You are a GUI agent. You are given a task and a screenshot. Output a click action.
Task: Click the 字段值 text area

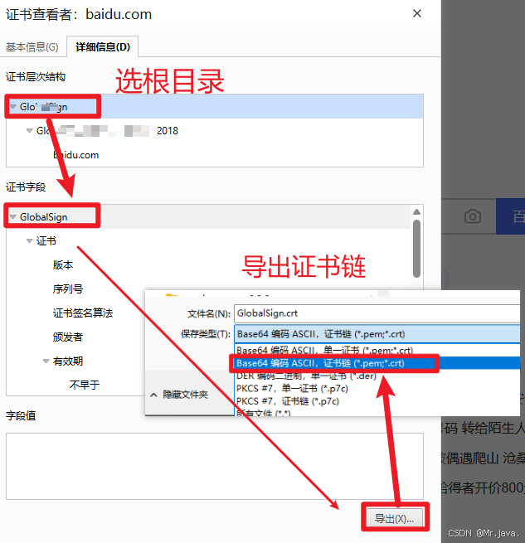(215, 466)
